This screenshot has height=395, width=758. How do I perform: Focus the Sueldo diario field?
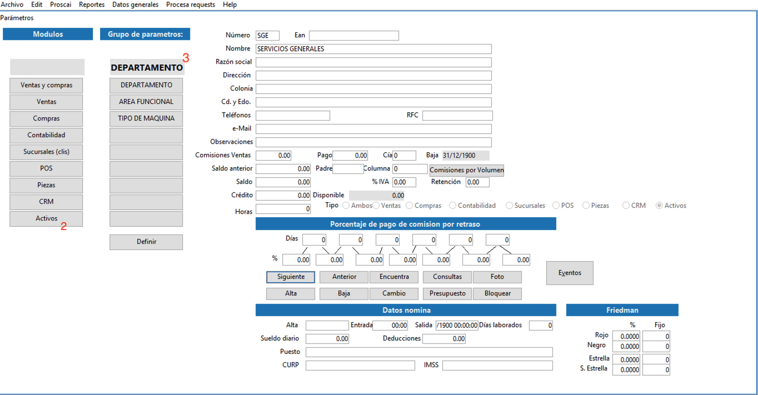pyautogui.click(x=328, y=339)
